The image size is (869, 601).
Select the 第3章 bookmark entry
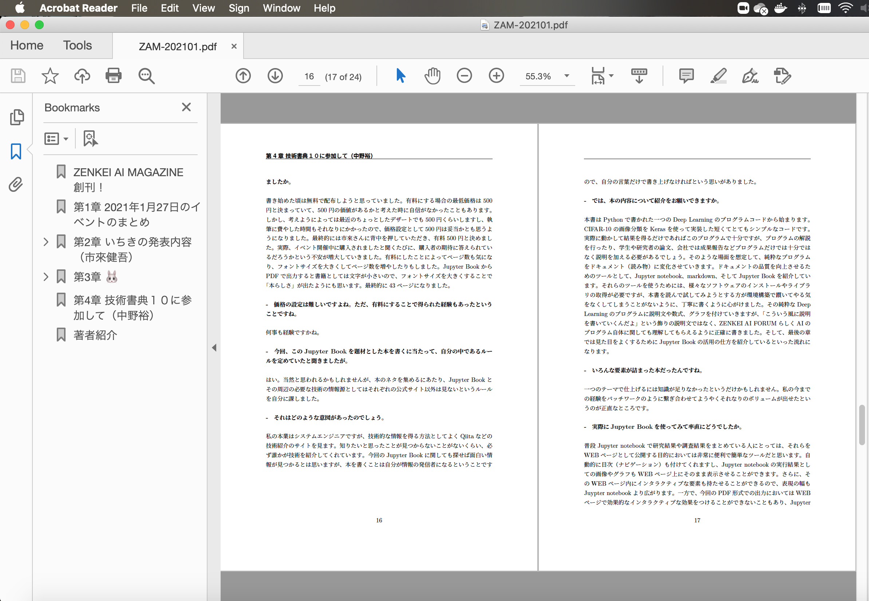click(x=95, y=277)
